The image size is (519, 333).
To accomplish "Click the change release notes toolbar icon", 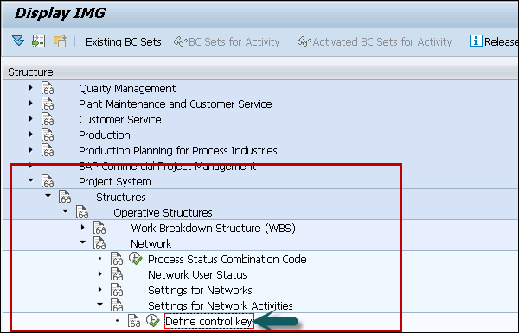I will click(60, 41).
